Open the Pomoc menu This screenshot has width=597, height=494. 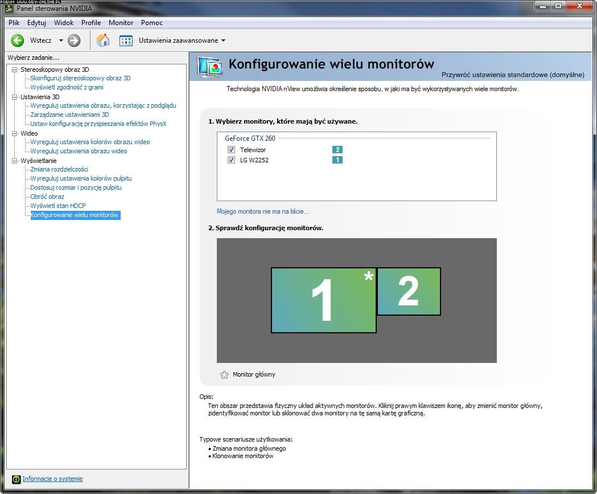pos(151,22)
